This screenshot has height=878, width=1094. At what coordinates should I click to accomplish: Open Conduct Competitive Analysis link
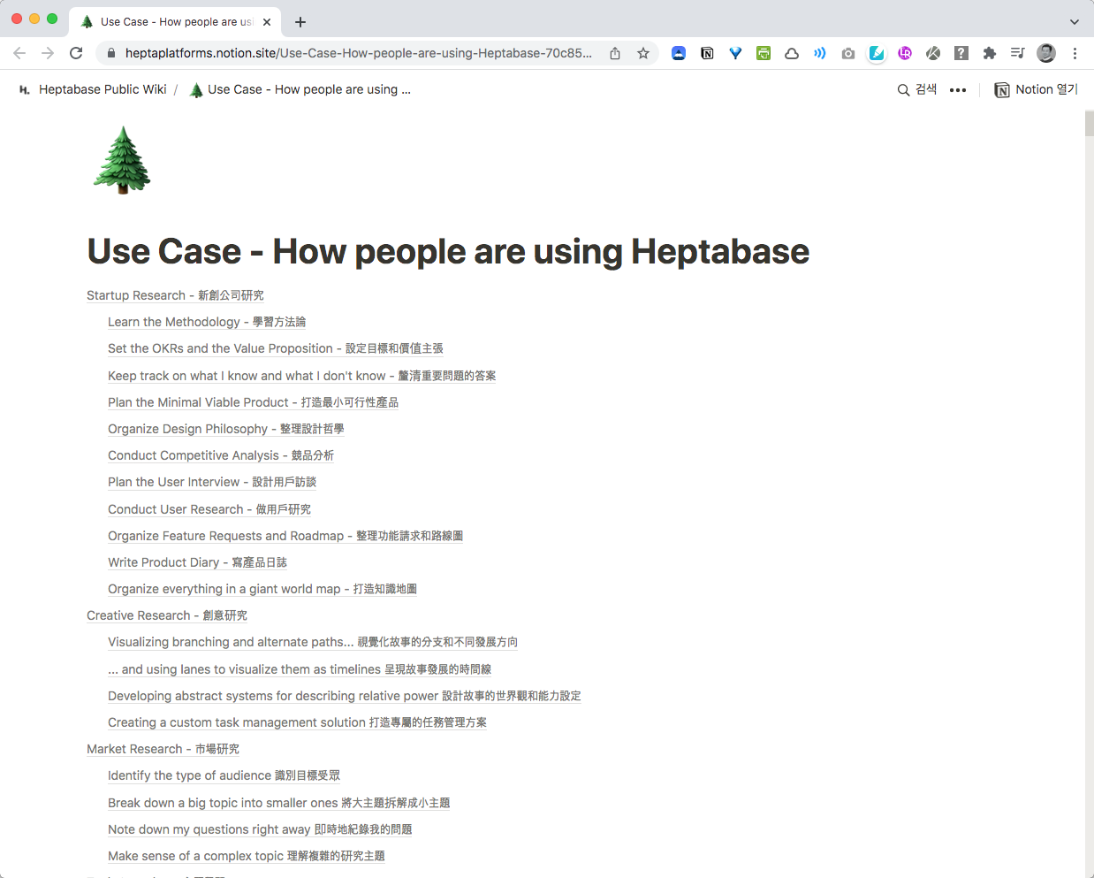(221, 455)
